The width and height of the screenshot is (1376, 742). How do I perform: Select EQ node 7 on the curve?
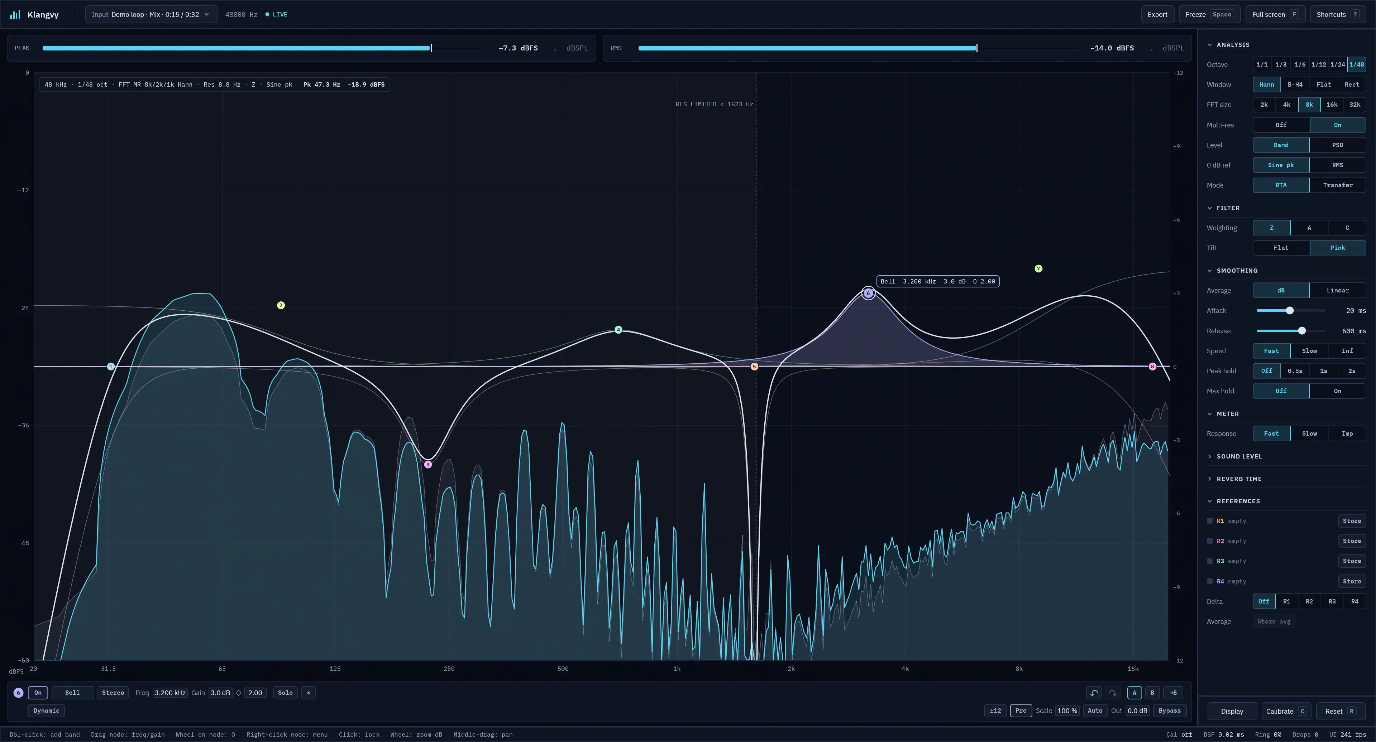pos(1038,269)
